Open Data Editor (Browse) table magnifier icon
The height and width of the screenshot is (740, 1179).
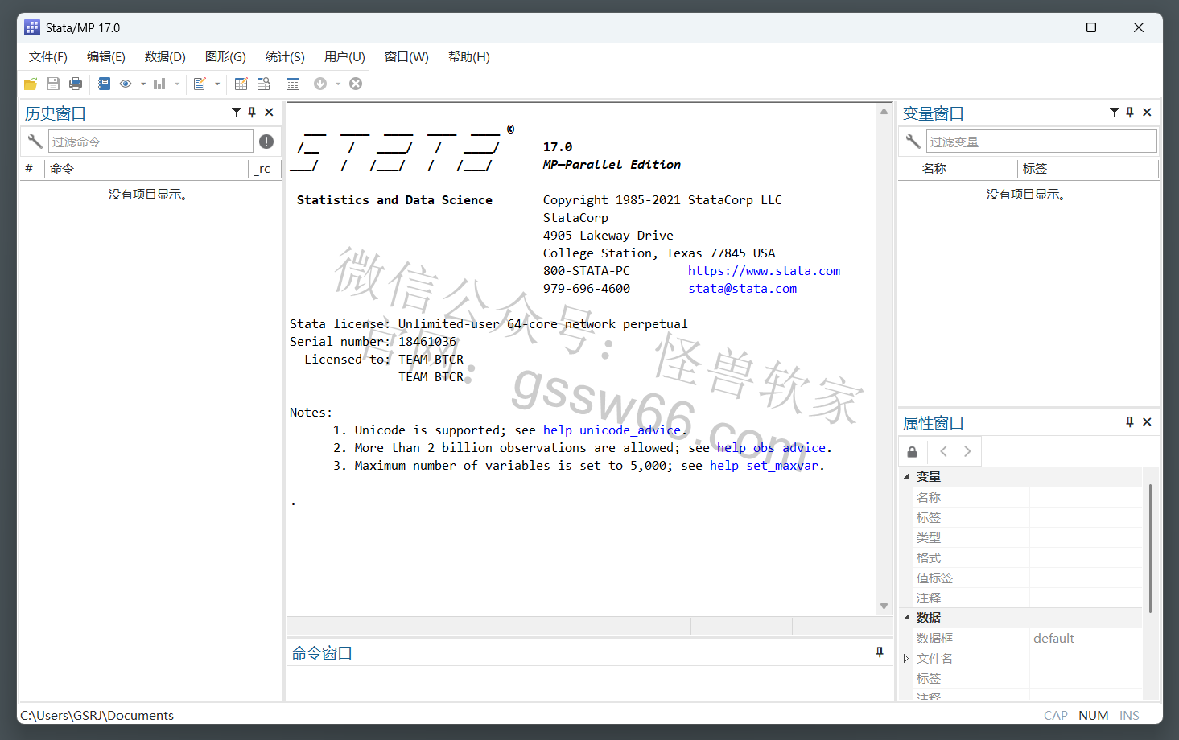263,84
